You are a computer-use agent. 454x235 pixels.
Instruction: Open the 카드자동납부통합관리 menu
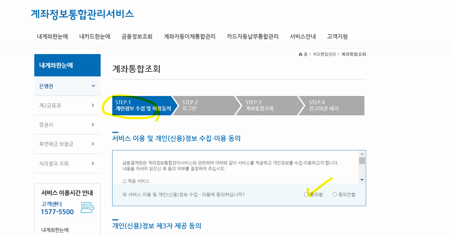point(253,36)
